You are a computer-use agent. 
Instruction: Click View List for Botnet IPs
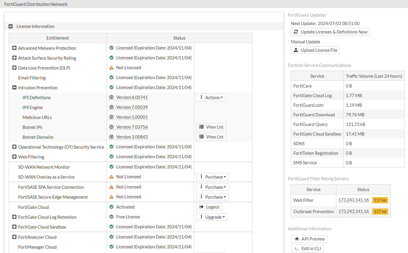(211, 127)
